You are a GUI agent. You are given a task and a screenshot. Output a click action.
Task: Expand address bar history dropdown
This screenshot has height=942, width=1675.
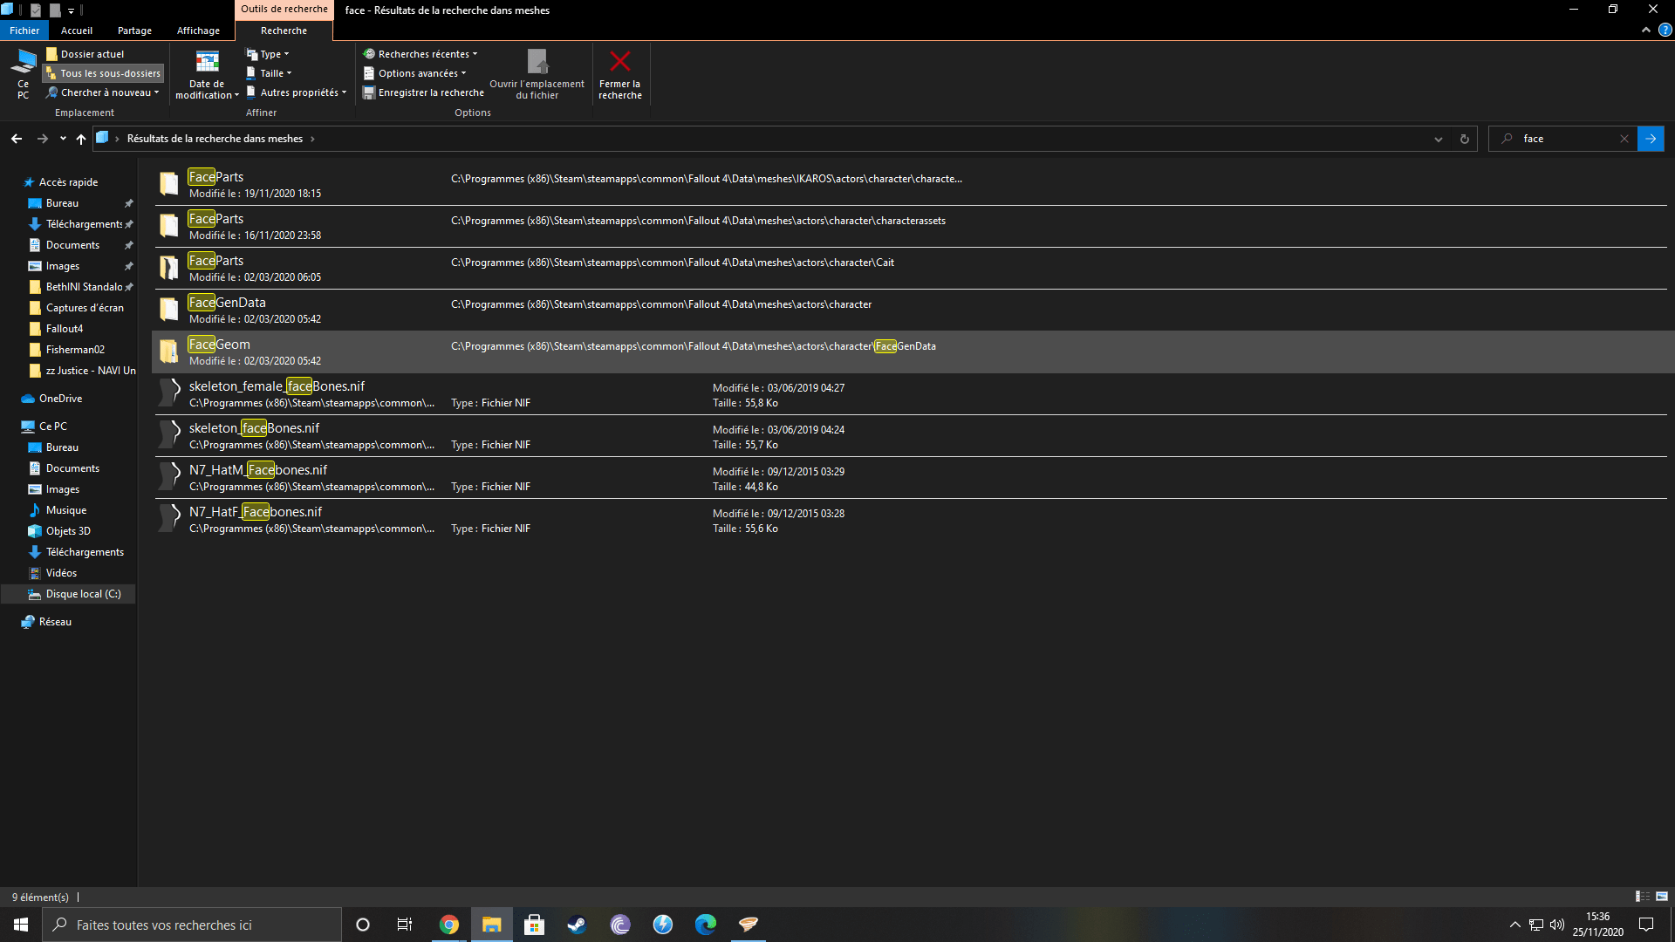1439,139
